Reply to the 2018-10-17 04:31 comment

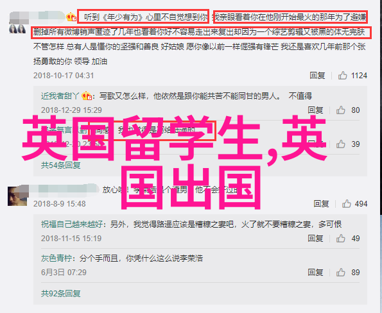pos(317,76)
